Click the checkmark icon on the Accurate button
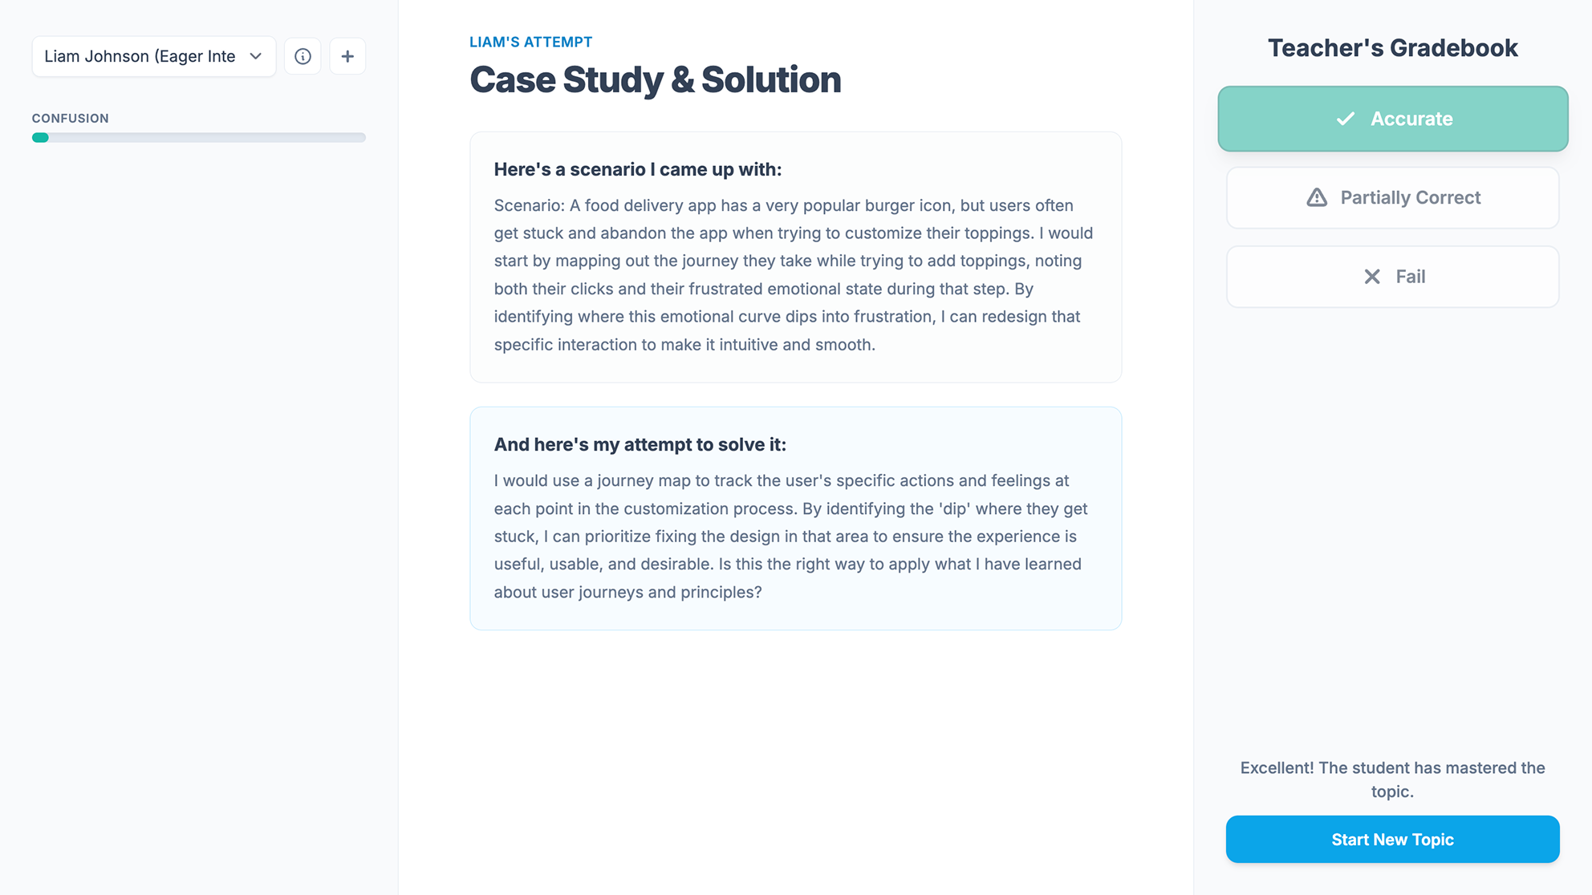 [x=1345, y=119]
